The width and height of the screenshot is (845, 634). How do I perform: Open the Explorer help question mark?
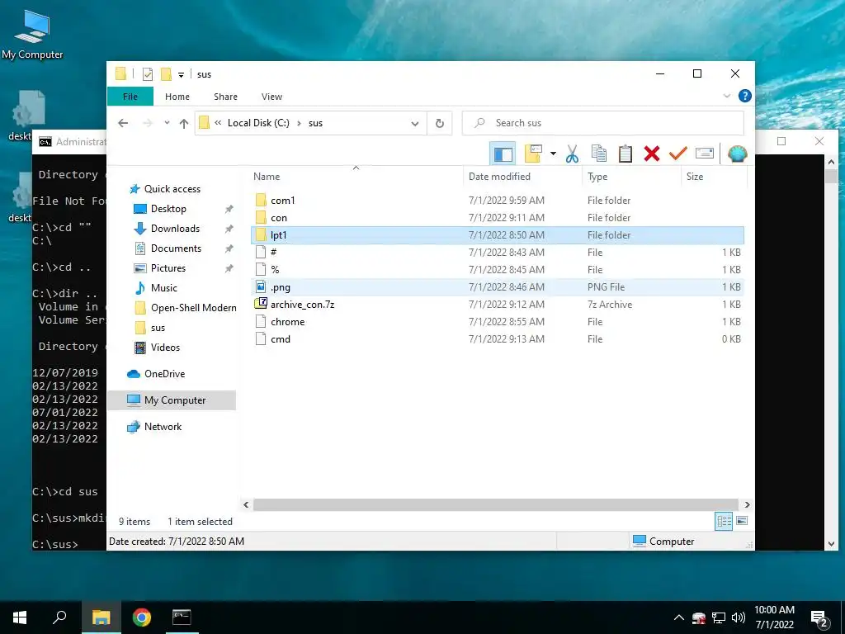pos(745,96)
